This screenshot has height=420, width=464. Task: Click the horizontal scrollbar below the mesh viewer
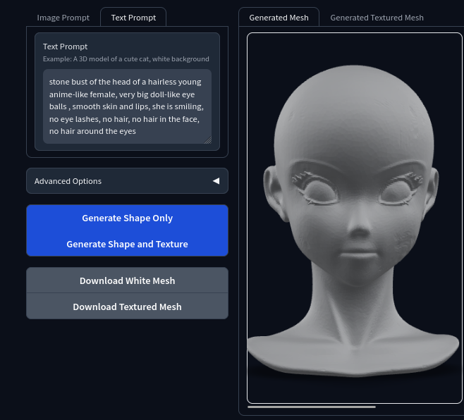point(312,407)
